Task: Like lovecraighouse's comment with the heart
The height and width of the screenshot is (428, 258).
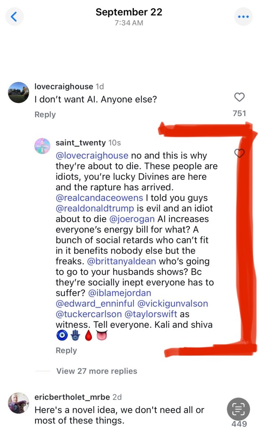Action: [239, 97]
